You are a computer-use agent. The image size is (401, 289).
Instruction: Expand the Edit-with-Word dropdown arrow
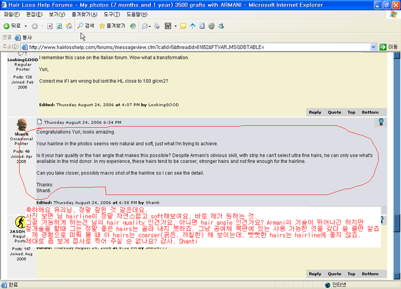pyautogui.click(x=175, y=26)
